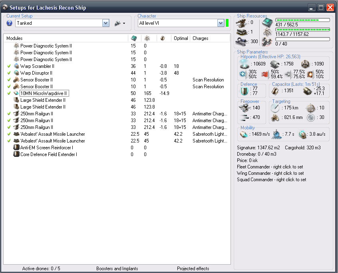
Task: Click the Capacitor battery icon
Action: pos(275,91)
